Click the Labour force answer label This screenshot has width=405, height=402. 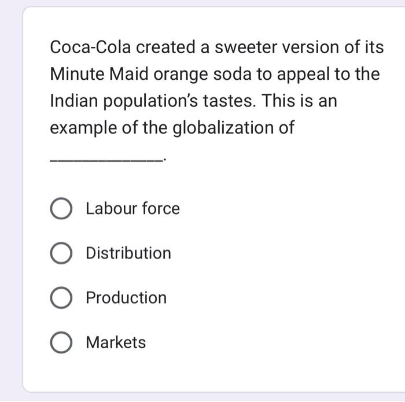point(132,208)
